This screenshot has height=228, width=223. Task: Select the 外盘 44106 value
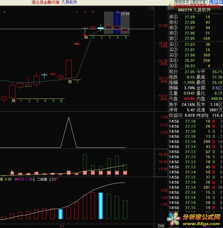click(x=189, y=99)
